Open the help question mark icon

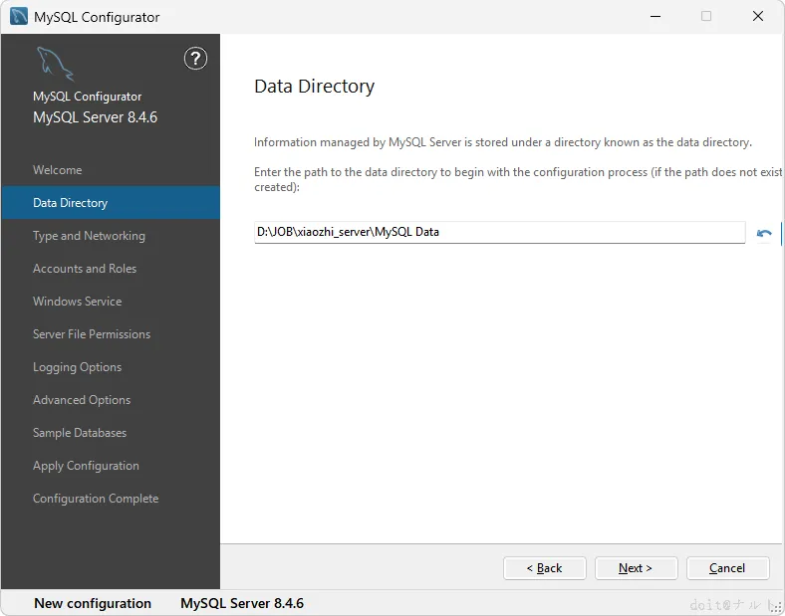tap(195, 59)
